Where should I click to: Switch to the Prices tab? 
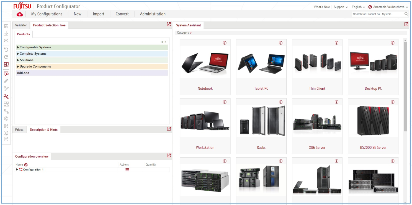(19, 130)
